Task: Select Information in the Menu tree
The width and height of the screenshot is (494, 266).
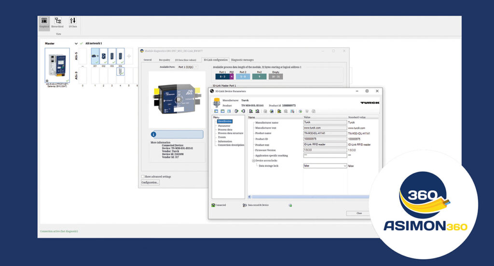Action: tap(225, 141)
